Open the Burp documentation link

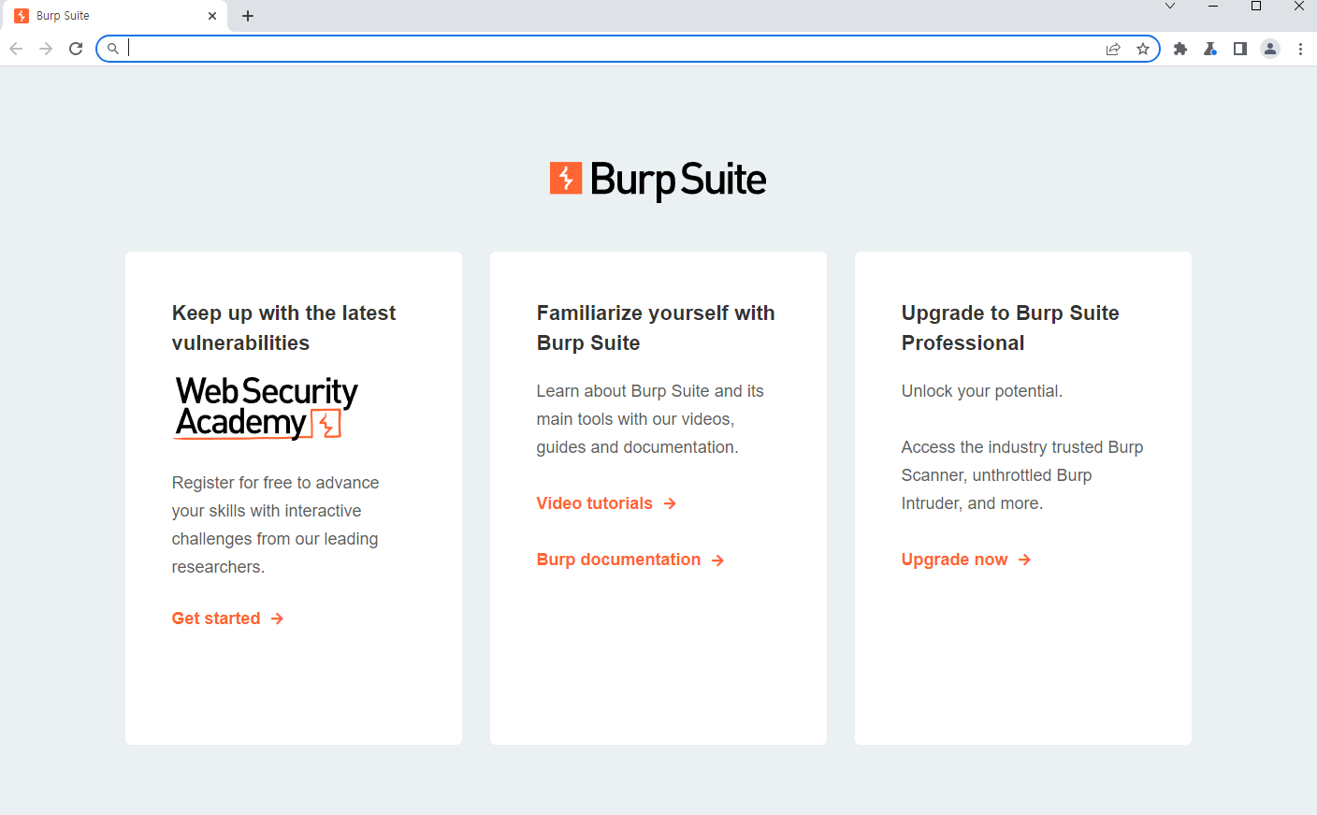[618, 560]
